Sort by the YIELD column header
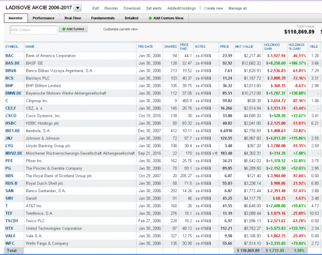322x255 pixels. 314,47
